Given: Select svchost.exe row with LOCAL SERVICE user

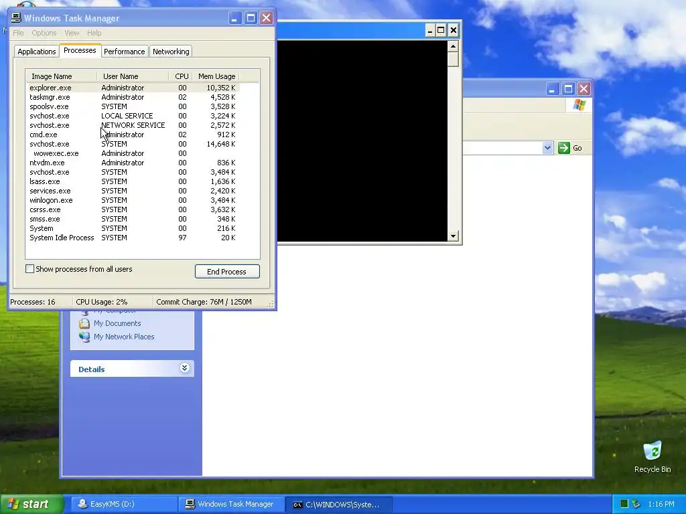Looking at the screenshot, I should [133, 116].
